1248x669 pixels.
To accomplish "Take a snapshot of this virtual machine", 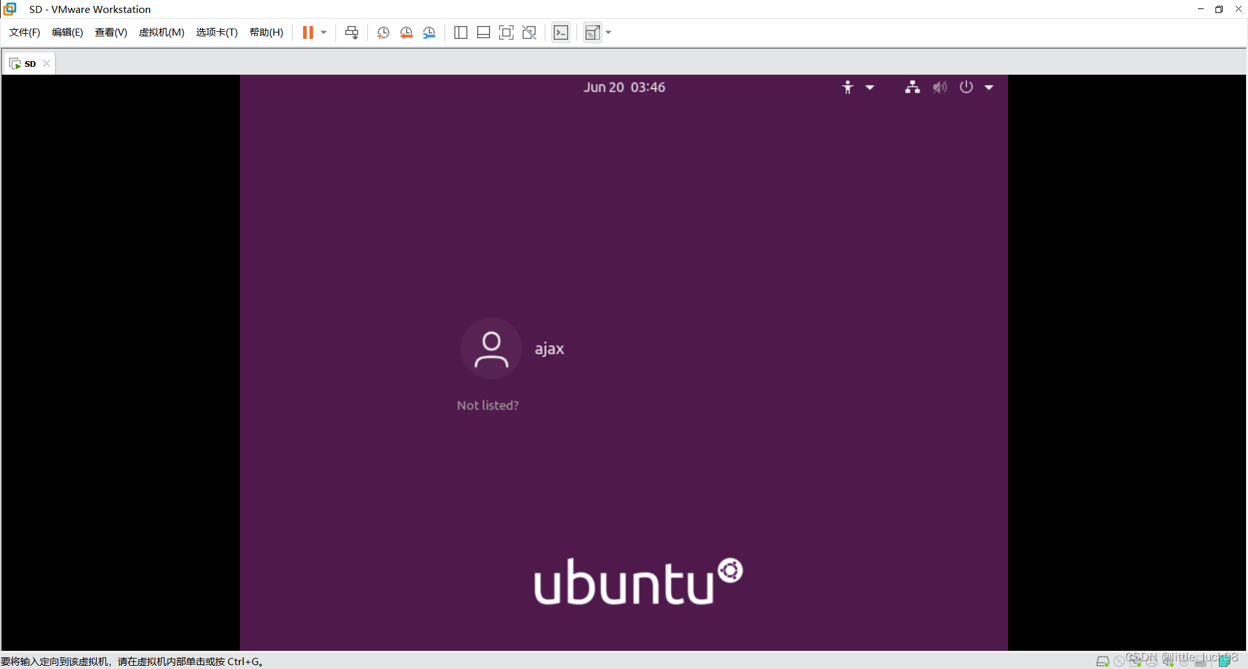I will pos(383,32).
